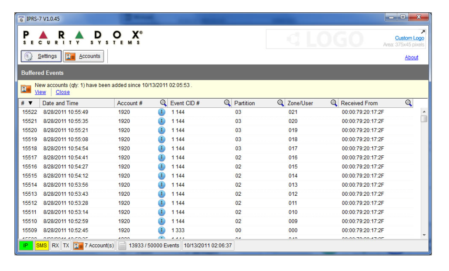Click info icon on event 15522
The height and width of the screenshot is (271, 449).
click(x=162, y=112)
